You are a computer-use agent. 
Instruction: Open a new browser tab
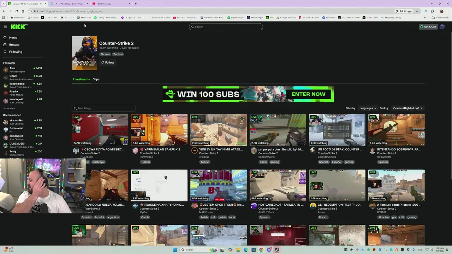click(x=136, y=4)
